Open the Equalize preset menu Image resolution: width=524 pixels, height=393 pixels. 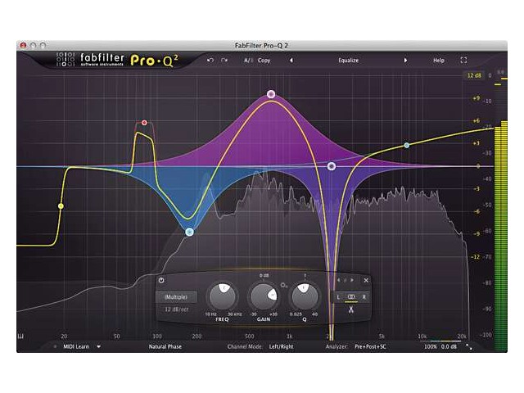348,60
